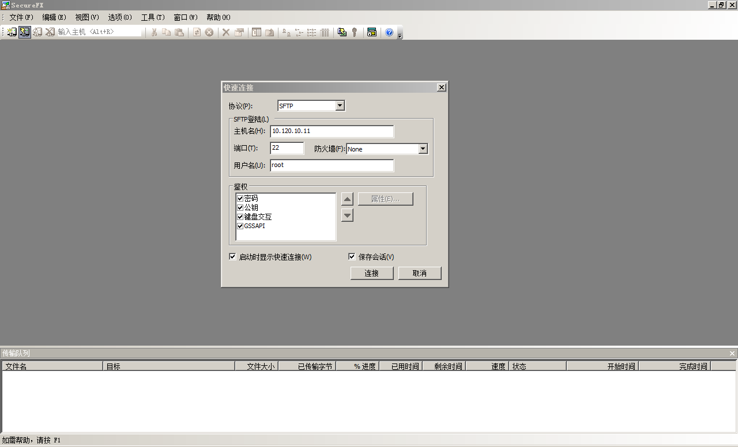738x447 pixels.
Task: Sort queue by 文件大小 column header
Action: coord(257,366)
